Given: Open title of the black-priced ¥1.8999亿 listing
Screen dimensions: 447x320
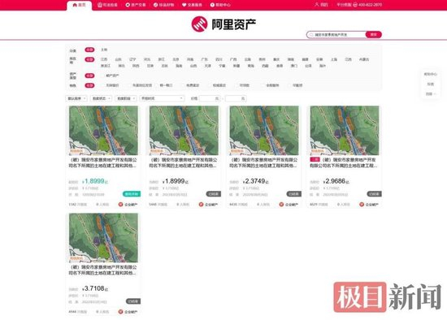Looking at the screenshot, I should coord(184,162).
